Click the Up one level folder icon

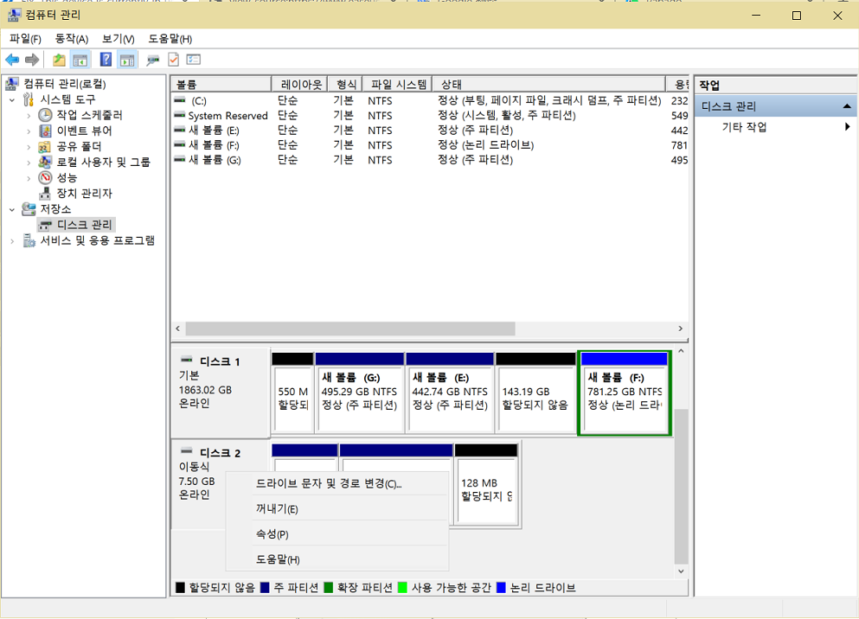point(59,60)
